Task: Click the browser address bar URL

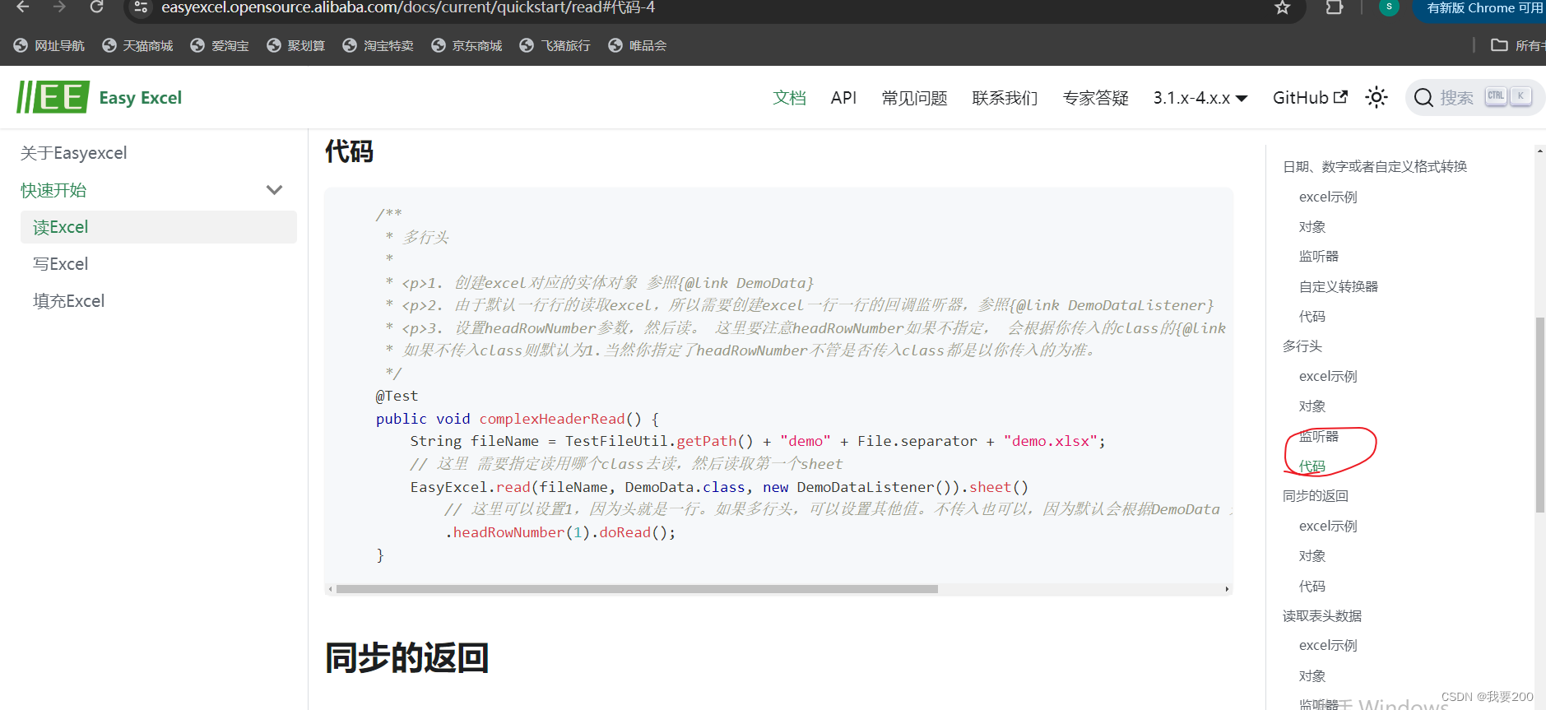Action: [x=408, y=8]
